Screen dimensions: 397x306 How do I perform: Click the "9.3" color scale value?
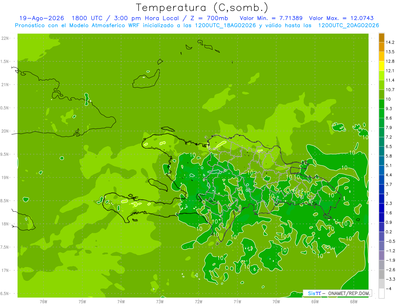(389, 109)
